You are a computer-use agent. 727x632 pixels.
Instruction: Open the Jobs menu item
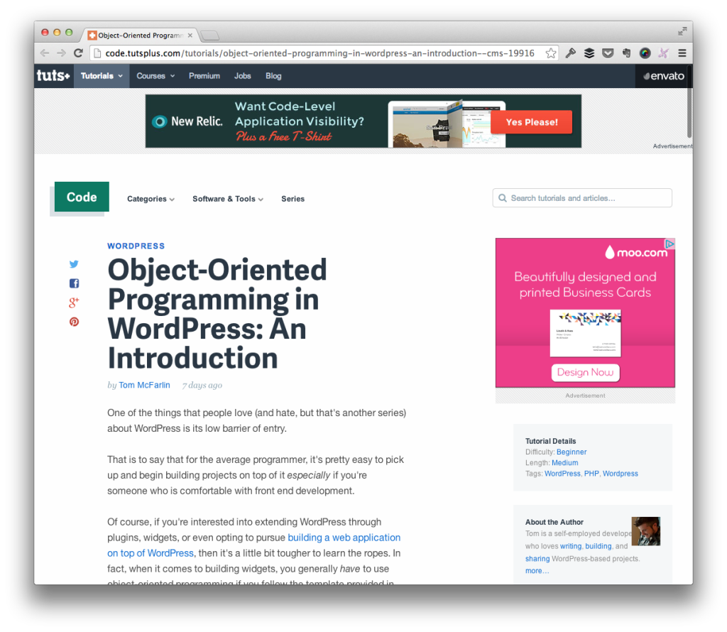[x=243, y=76]
